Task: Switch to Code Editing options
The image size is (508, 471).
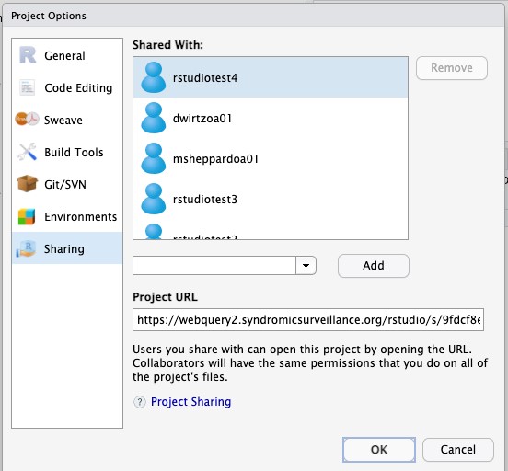Action: pos(67,87)
